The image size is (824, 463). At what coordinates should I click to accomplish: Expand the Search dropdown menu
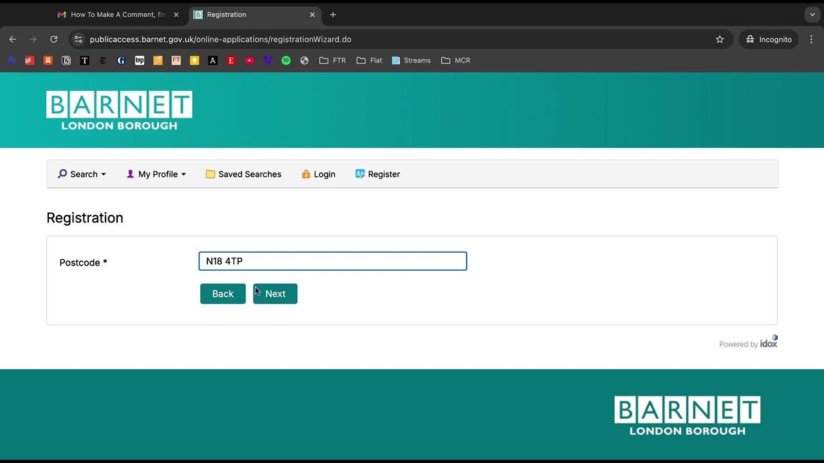82,174
